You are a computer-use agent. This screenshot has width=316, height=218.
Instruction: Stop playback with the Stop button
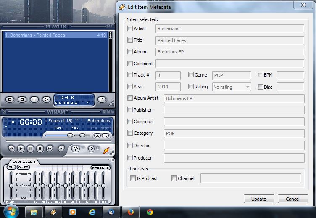click(40, 149)
